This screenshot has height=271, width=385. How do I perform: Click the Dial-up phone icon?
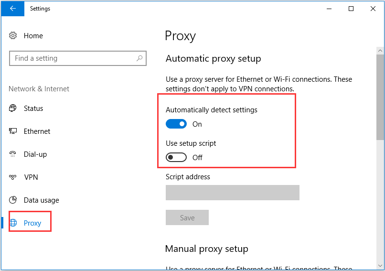13,154
